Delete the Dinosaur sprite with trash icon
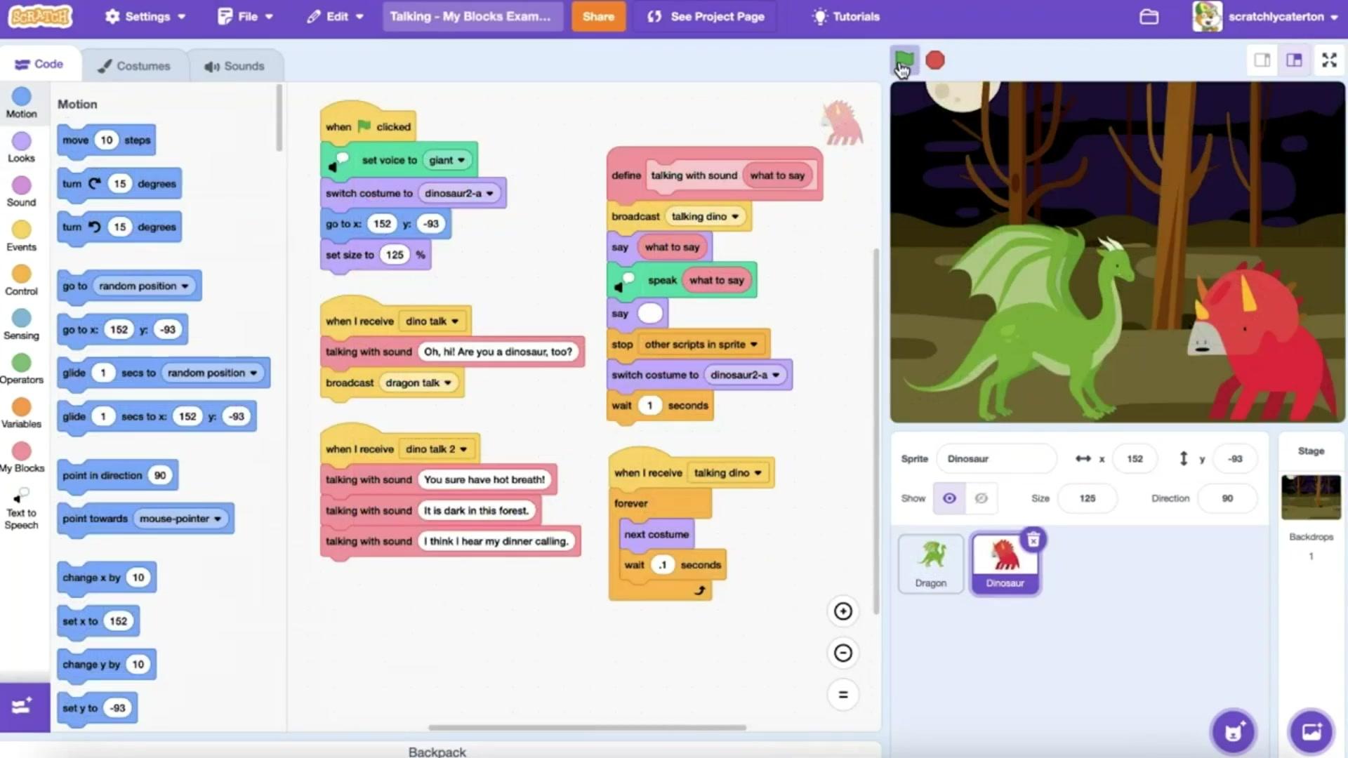This screenshot has height=758, width=1348. click(x=1033, y=540)
